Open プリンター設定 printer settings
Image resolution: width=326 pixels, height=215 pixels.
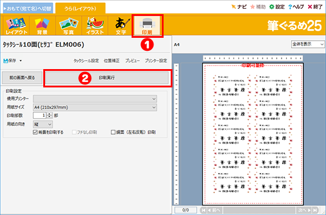click(156, 61)
